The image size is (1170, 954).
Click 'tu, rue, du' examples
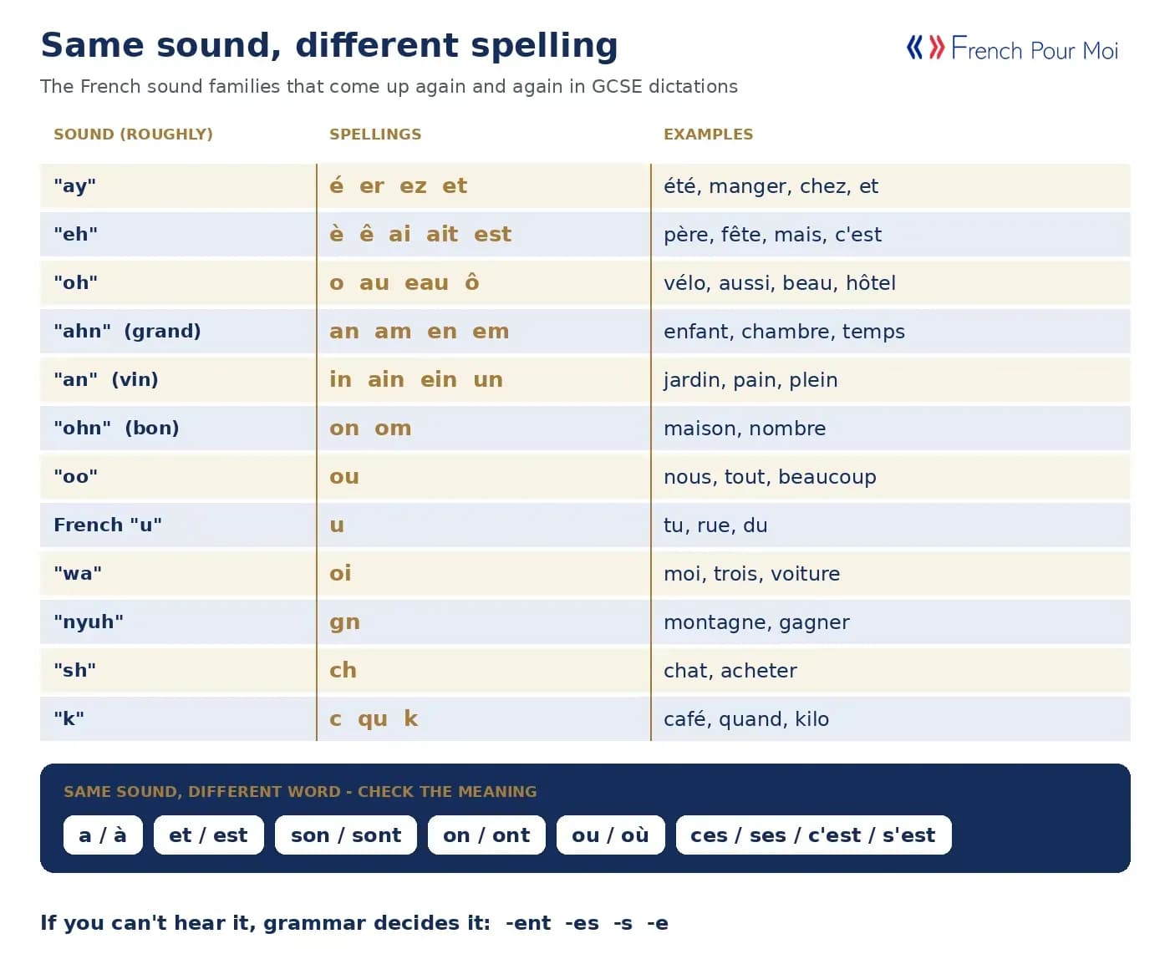[x=715, y=525]
